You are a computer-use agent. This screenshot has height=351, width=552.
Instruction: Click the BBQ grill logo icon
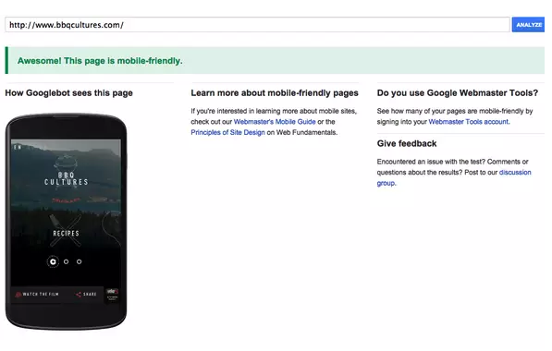(66, 163)
